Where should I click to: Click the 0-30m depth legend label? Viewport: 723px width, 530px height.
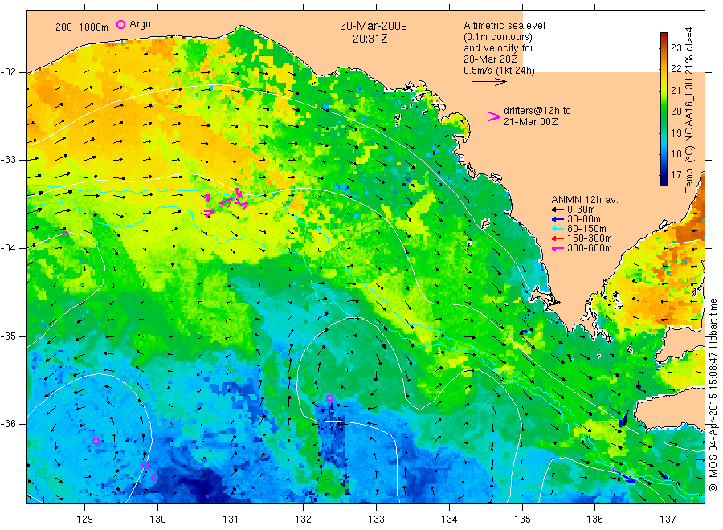581,210
